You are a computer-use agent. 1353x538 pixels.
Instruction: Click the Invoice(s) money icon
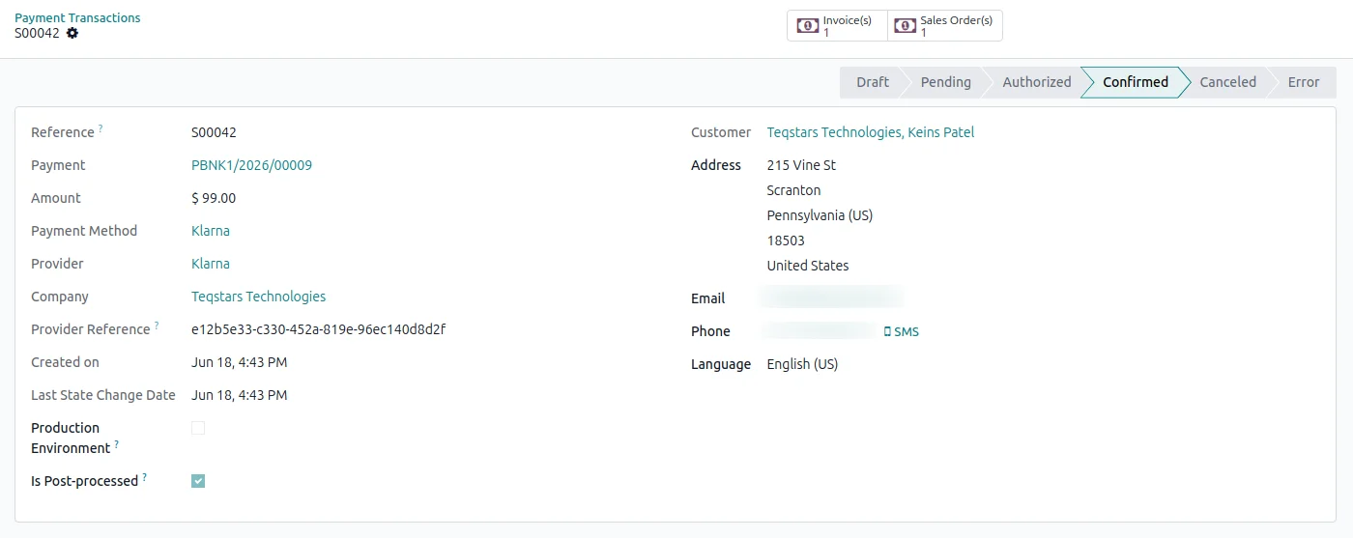click(x=808, y=26)
